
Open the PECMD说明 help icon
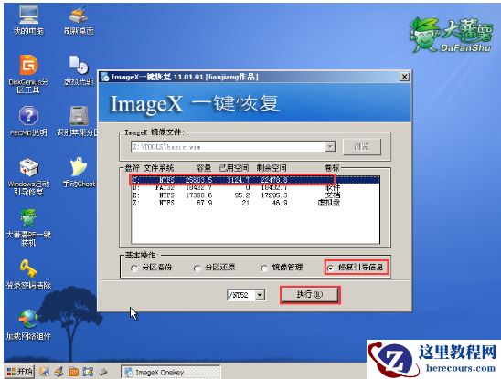click(28, 121)
